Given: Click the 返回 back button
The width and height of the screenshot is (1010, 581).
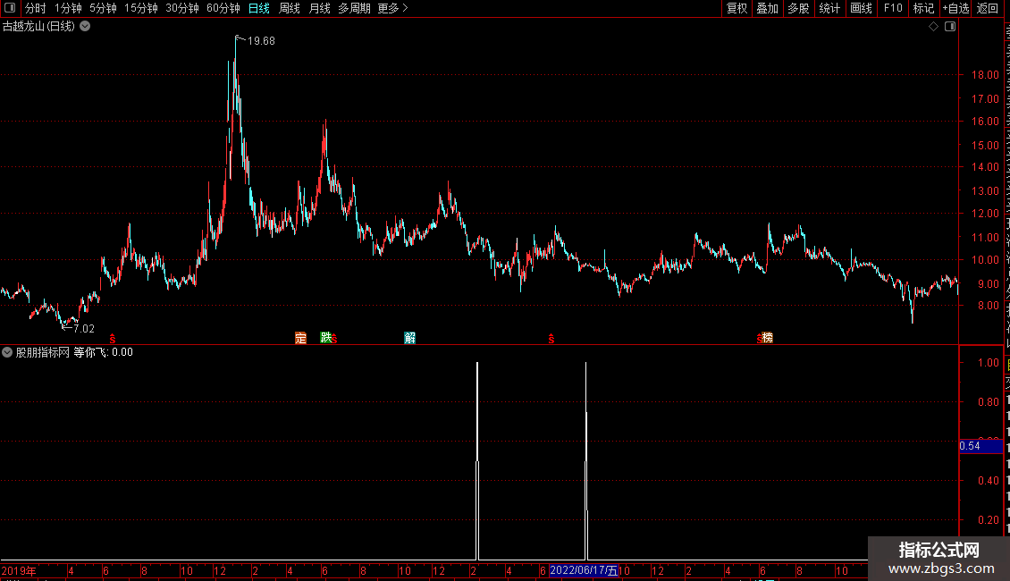Looking at the screenshot, I should [987, 8].
